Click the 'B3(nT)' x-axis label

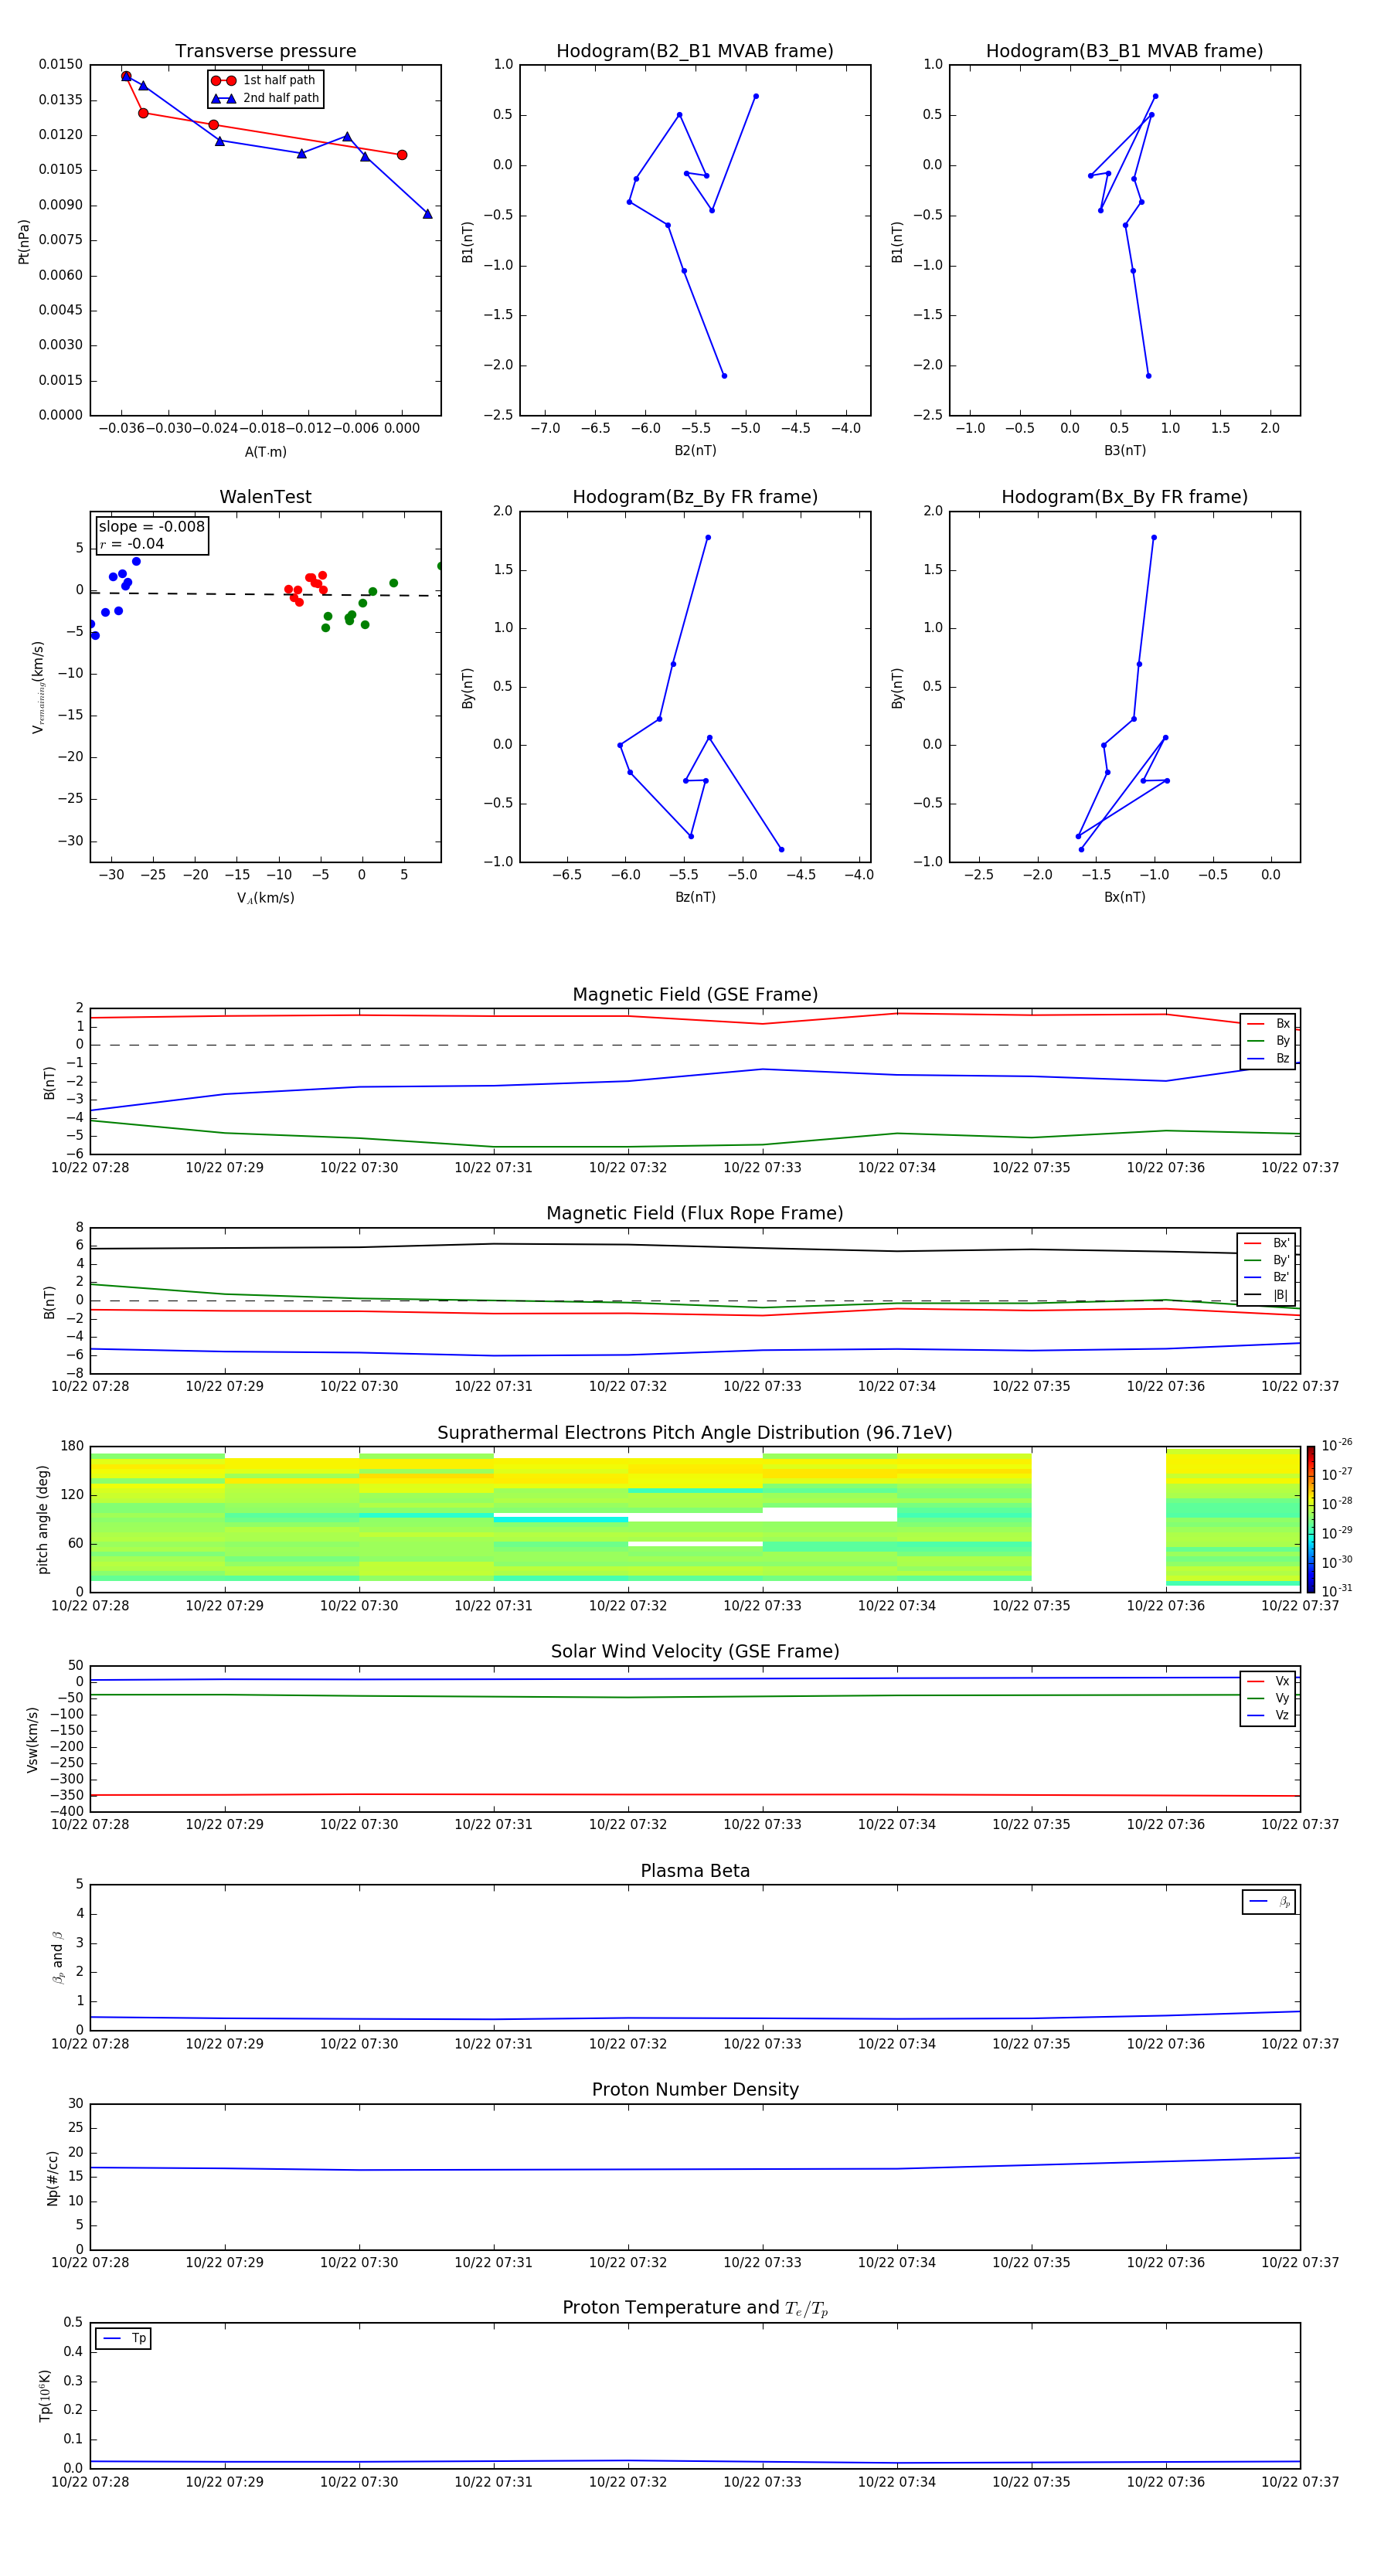click(x=1124, y=450)
